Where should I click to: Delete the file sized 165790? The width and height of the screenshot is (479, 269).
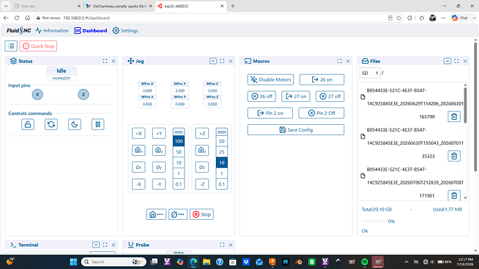(454, 116)
